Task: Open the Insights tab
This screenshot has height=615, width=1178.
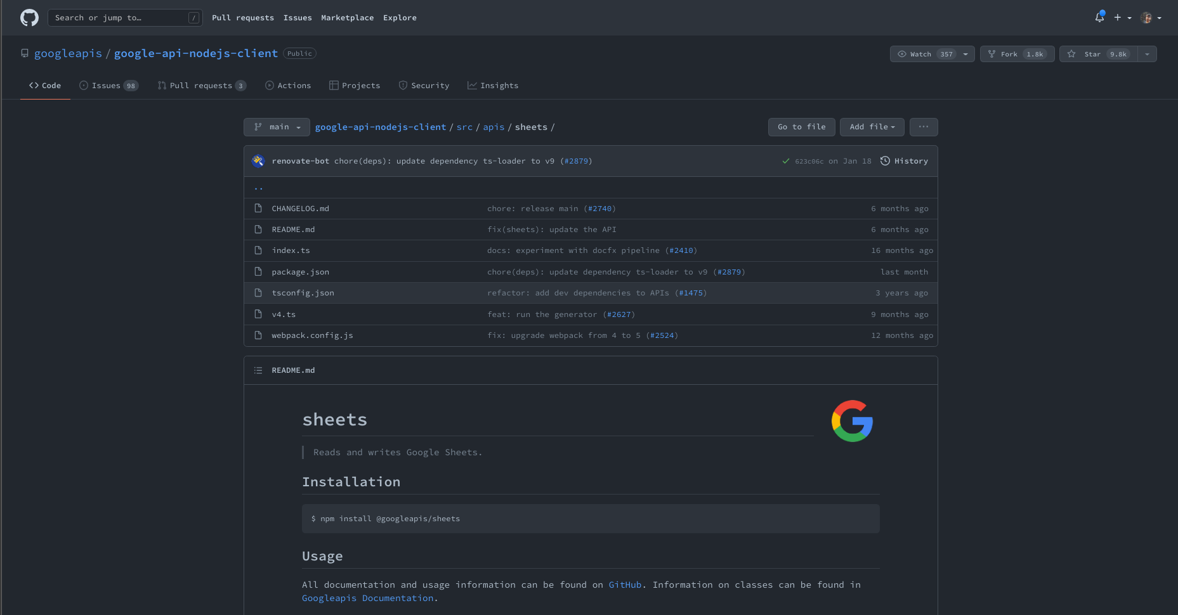Action: [x=493, y=86]
